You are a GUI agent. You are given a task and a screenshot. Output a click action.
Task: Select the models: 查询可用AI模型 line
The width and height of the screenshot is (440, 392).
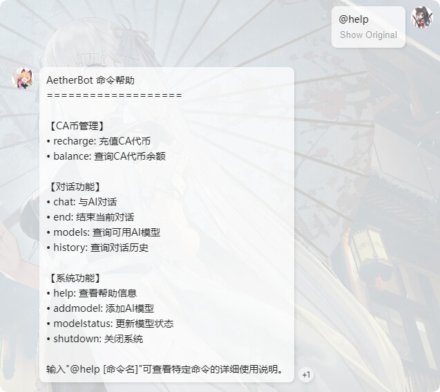click(x=104, y=232)
